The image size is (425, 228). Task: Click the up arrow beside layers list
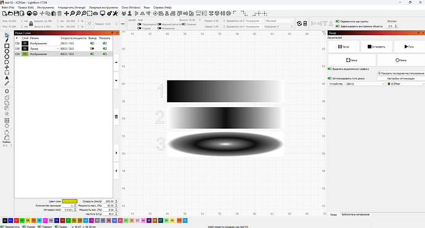point(116,62)
